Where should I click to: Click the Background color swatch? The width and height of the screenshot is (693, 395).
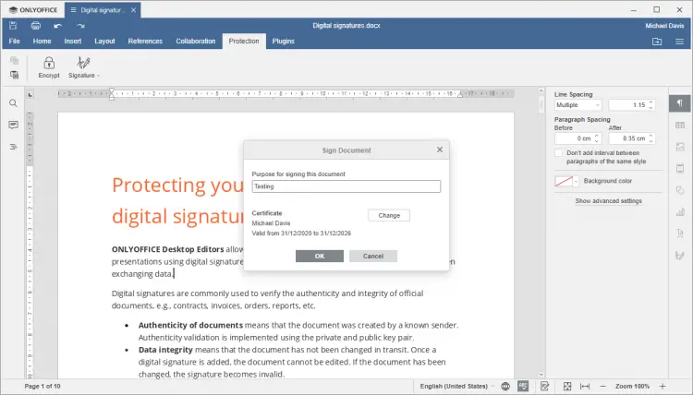[564, 181]
